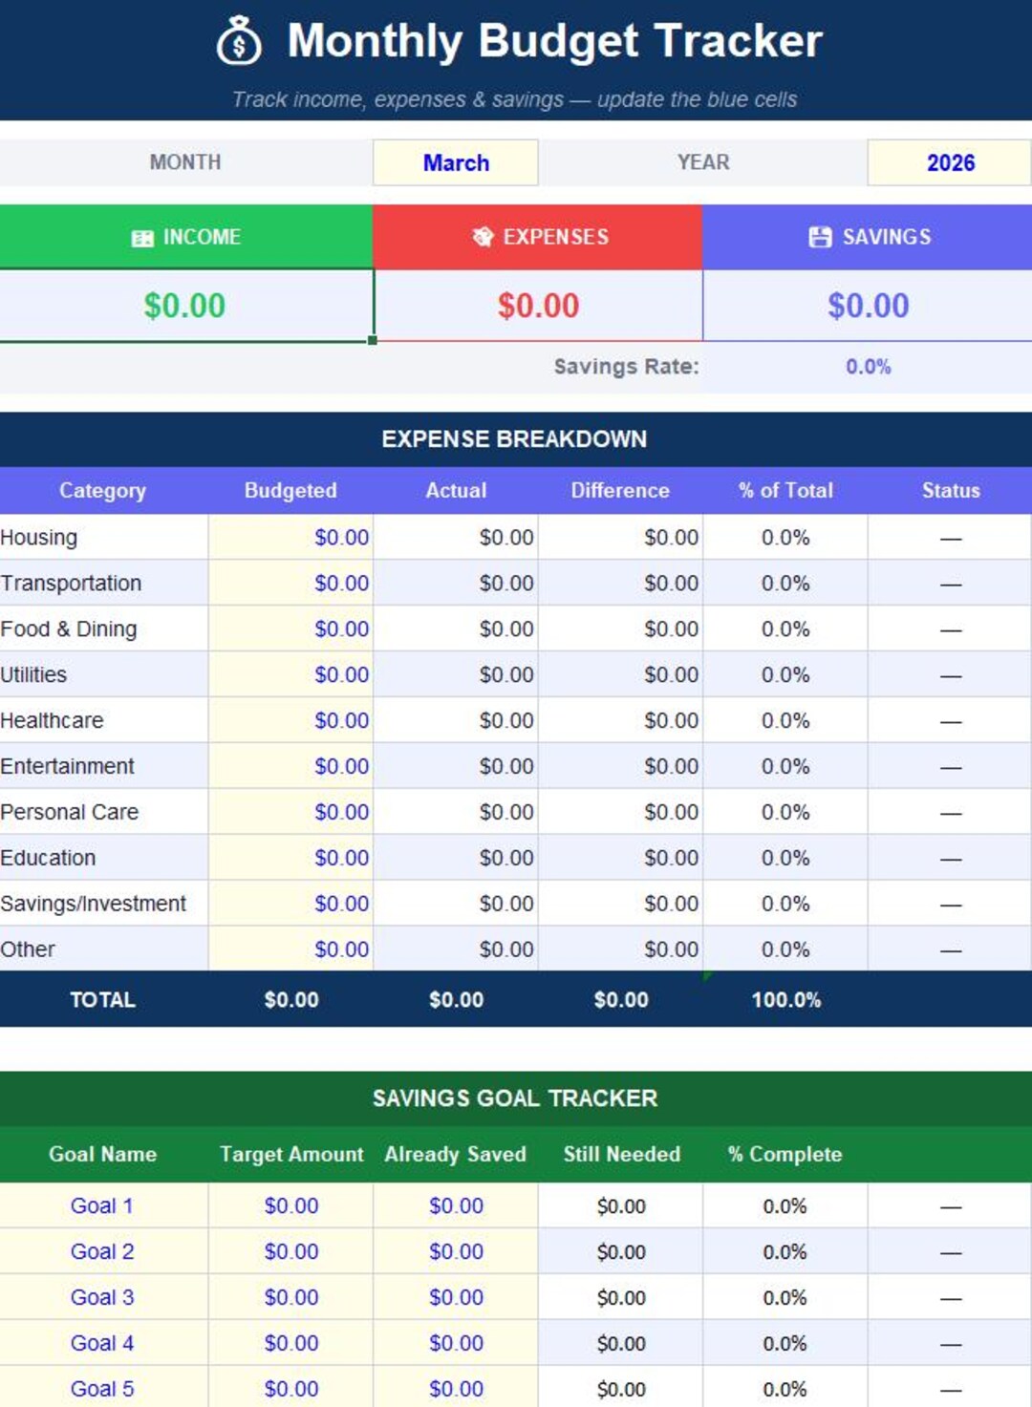Screen dimensions: 1032x1407
Task: Click the % of Total column header
Action: [x=785, y=491]
